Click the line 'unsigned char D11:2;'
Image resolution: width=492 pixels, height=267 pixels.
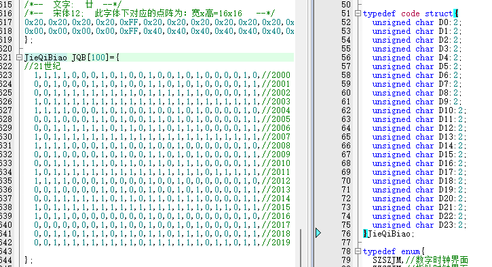coord(419,119)
